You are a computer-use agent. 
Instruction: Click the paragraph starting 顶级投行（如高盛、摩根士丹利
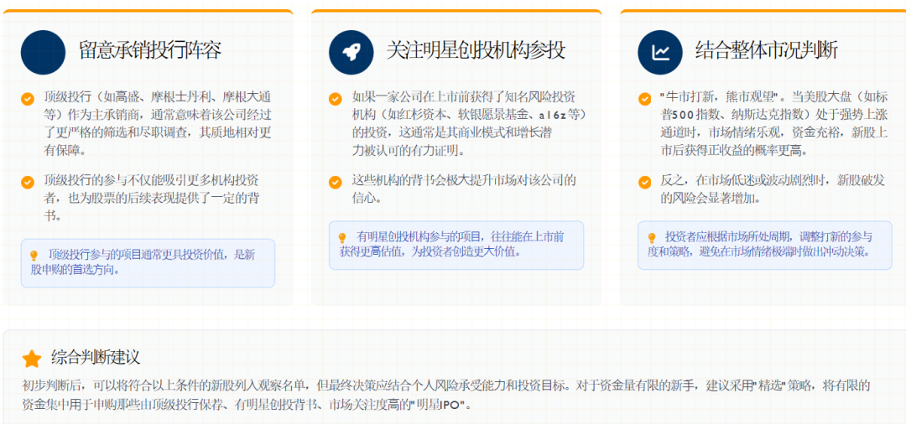pos(158,123)
